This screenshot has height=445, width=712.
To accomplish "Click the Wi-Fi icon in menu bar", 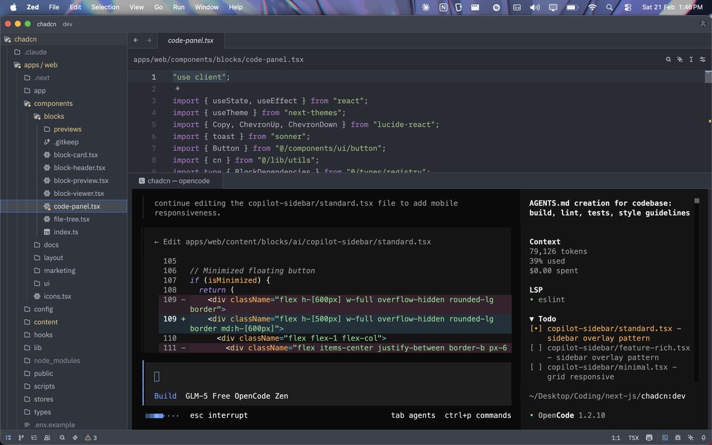I will click(592, 7).
